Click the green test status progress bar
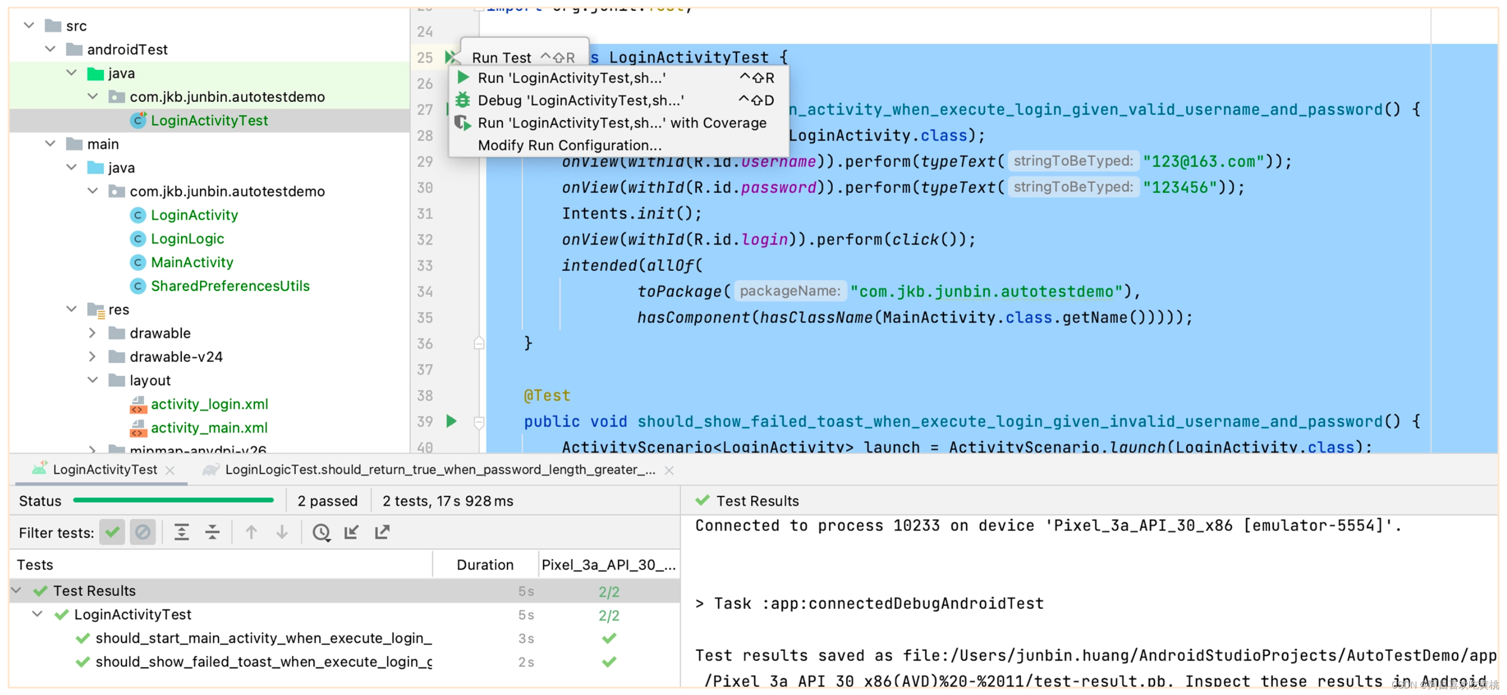 click(173, 500)
